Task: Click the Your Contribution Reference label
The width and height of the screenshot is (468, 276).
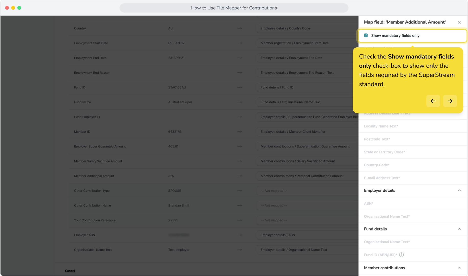Action: pyautogui.click(x=95, y=220)
